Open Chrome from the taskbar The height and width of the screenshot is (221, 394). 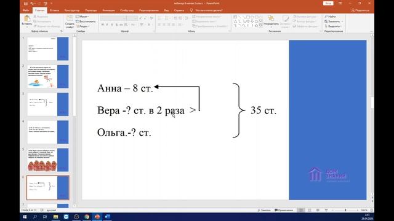(87, 217)
